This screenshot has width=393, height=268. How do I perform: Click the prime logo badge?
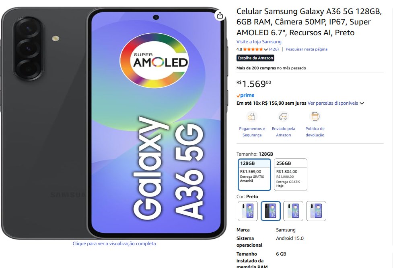(245, 95)
